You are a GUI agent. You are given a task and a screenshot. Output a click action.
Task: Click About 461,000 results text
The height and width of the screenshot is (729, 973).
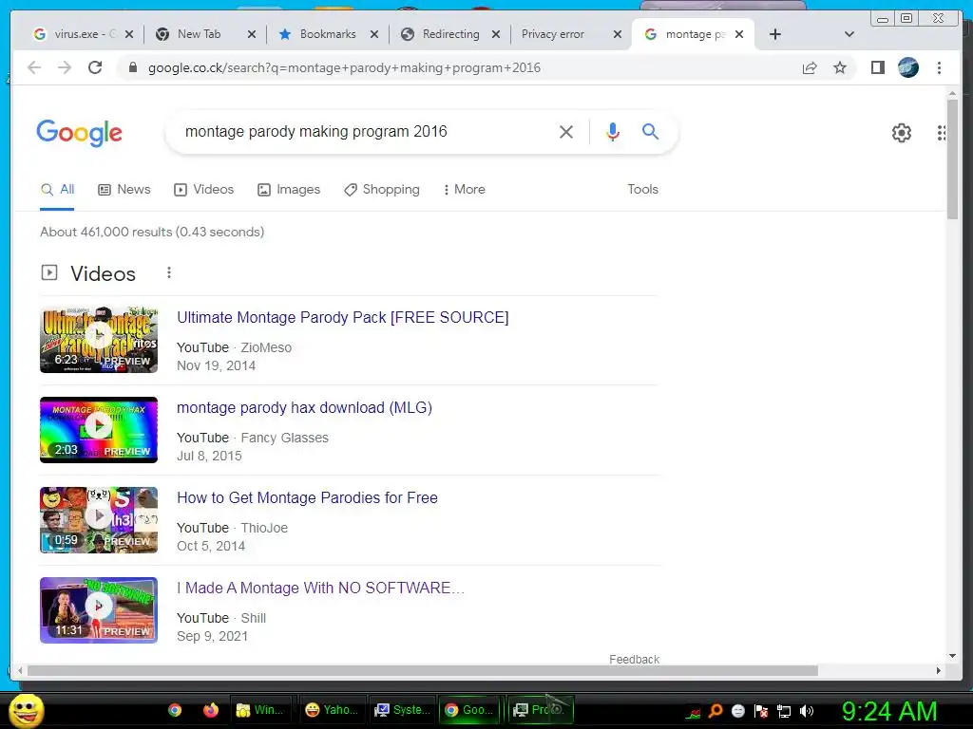152,232
